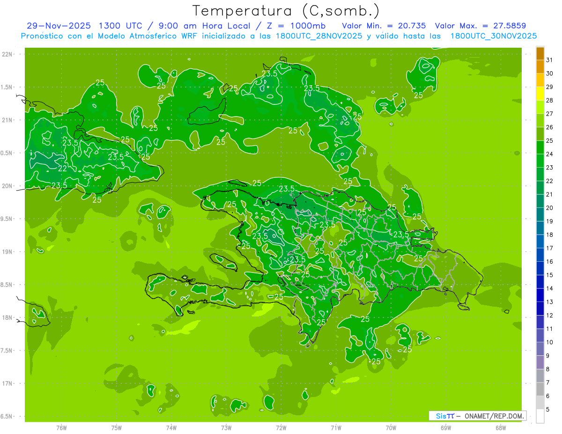Click the '24' label on color scale
The width and height of the screenshot is (562, 434).
(x=549, y=154)
